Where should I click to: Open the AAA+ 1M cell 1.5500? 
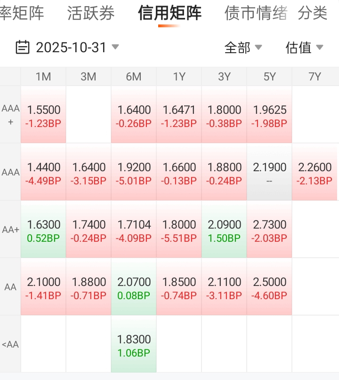[43, 115]
